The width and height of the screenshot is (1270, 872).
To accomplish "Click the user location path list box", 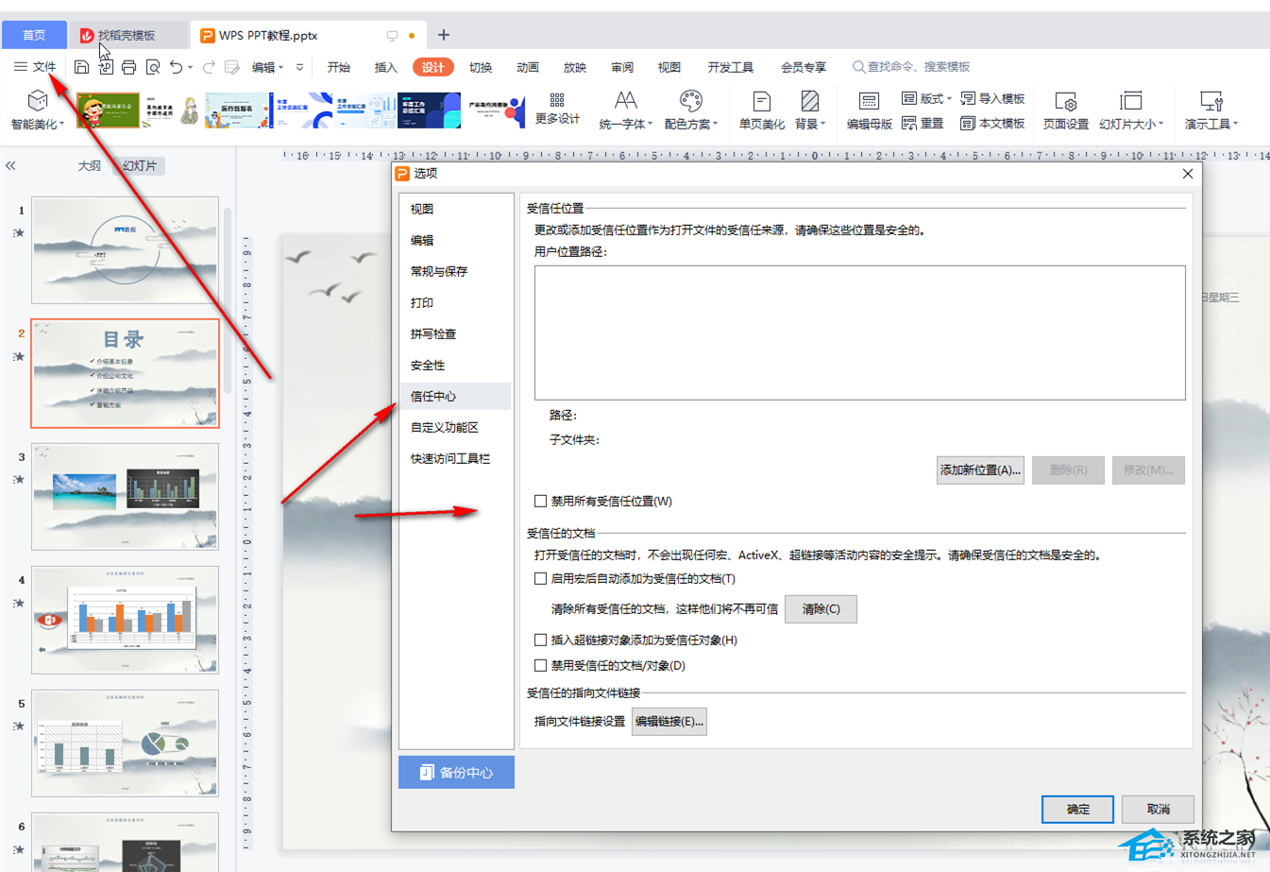I will pos(859,333).
